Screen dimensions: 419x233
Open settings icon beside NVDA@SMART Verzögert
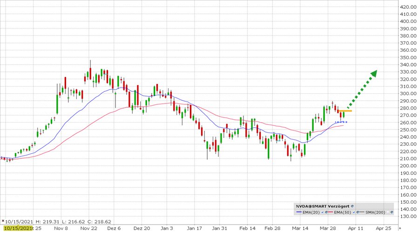(352, 206)
